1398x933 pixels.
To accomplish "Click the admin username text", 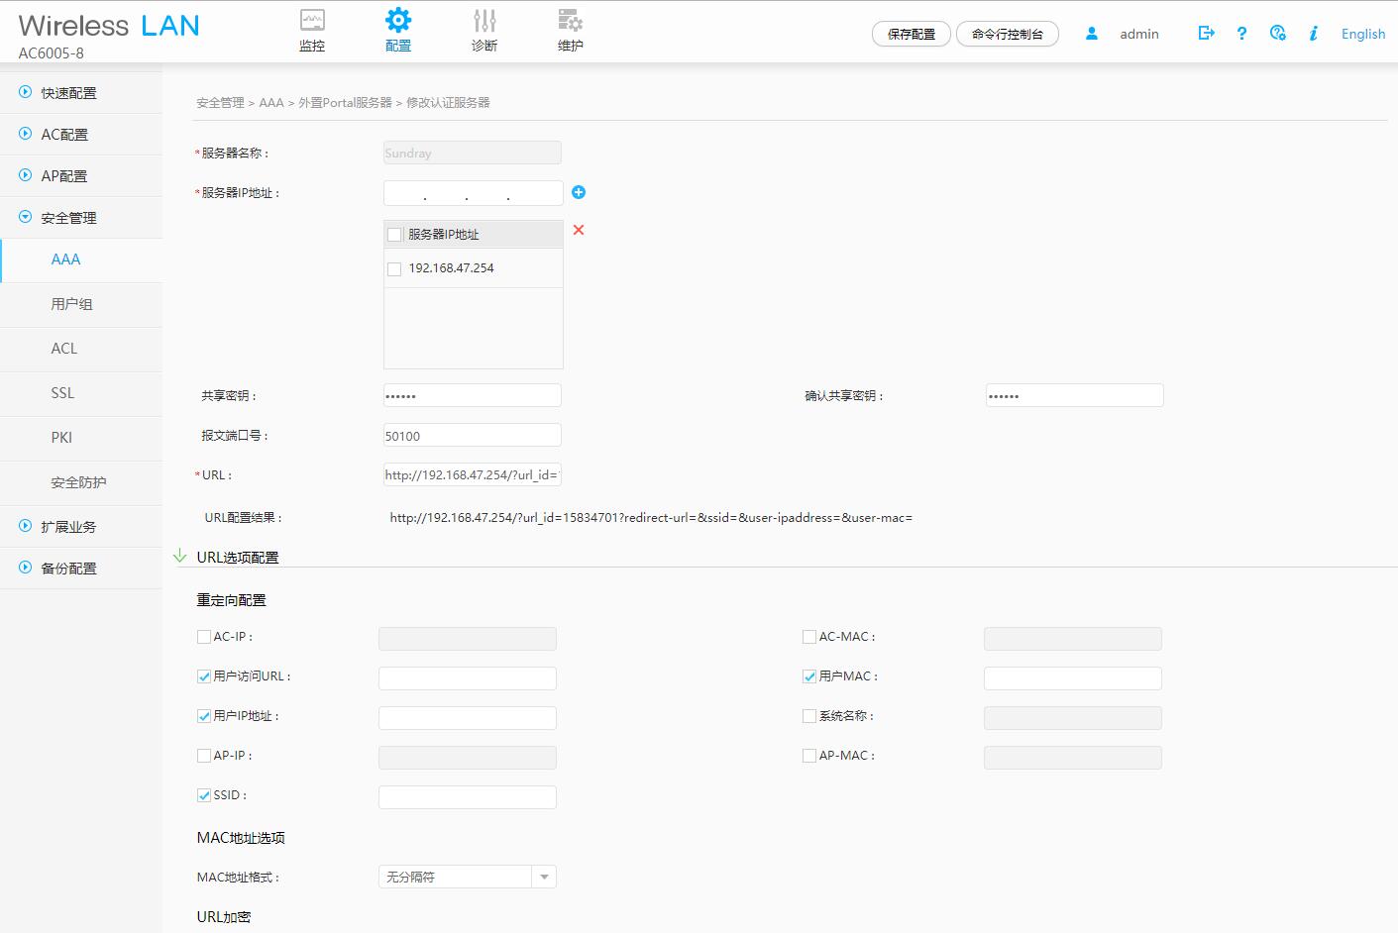I will point(1139,34).
